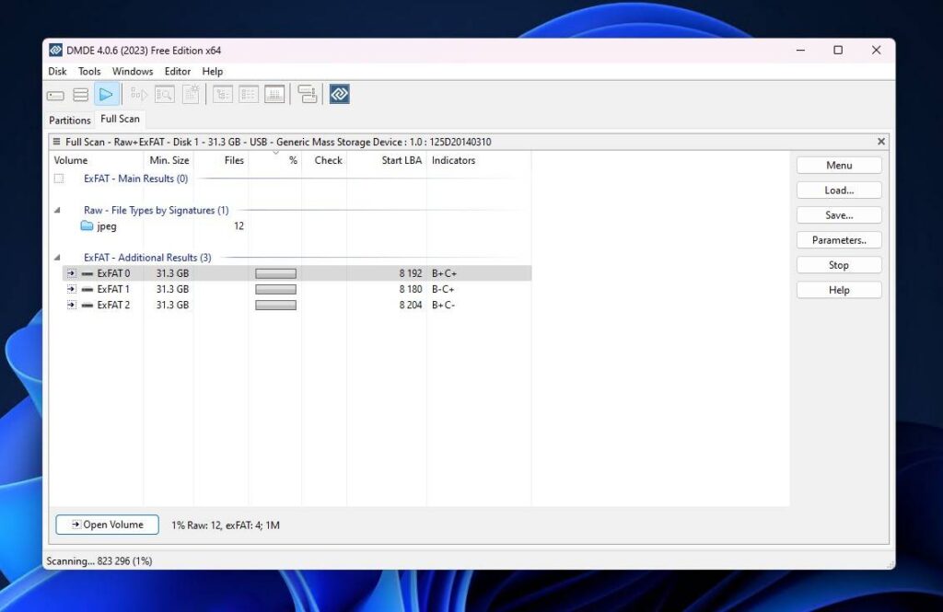Collapse the ExFAT - Additional Results group
The height and width of the screenshot is (612, 943).
[58, 258]
